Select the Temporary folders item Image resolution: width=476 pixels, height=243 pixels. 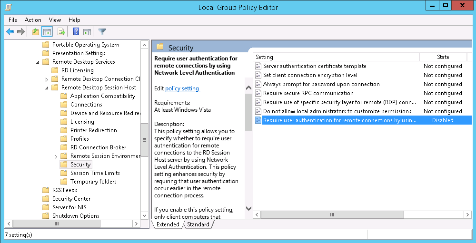pos(93,182)
